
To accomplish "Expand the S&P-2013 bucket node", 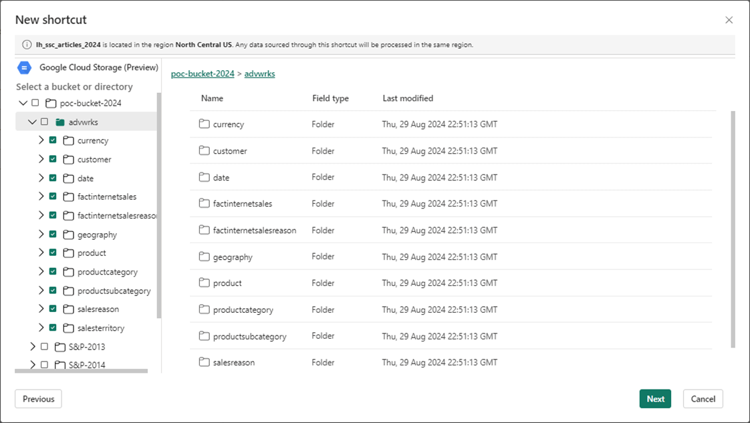I will pos(33,347).
